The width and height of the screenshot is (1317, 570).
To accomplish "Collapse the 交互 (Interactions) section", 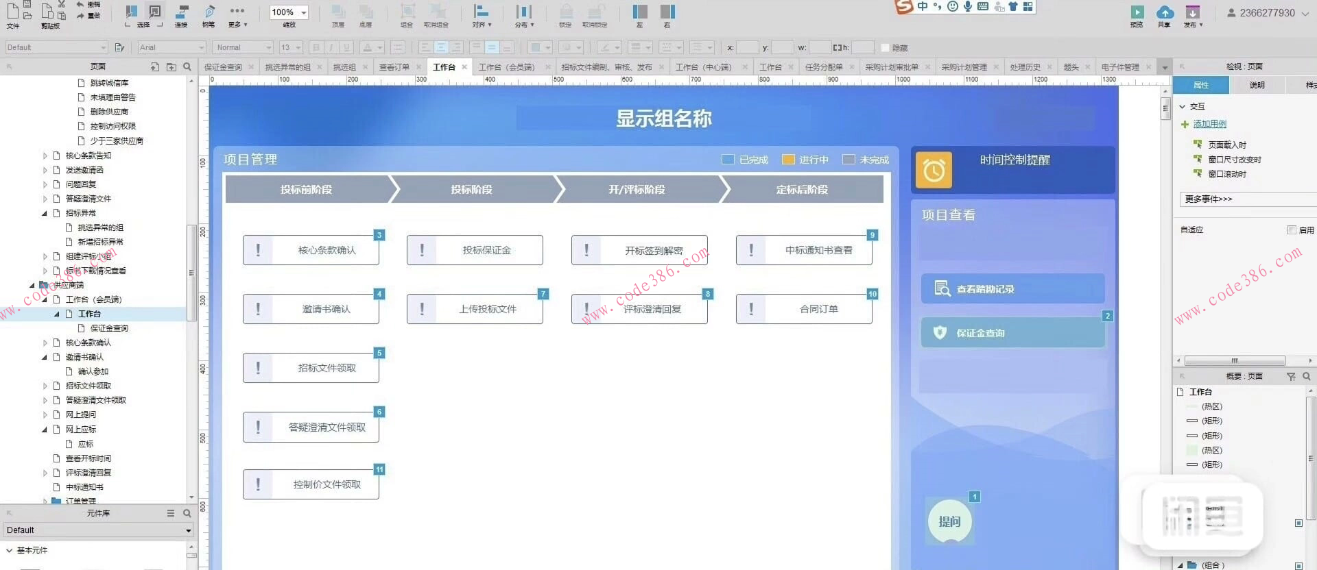I will [1183, 106].
